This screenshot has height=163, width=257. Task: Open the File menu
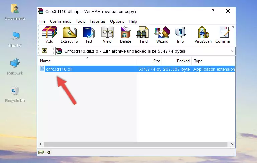pyautogui.click(x=42, y=21)
